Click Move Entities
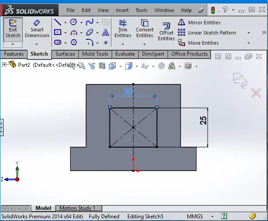 click(x=198, y=43)
